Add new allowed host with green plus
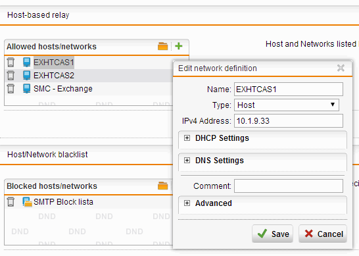 [x=179, y=46]
